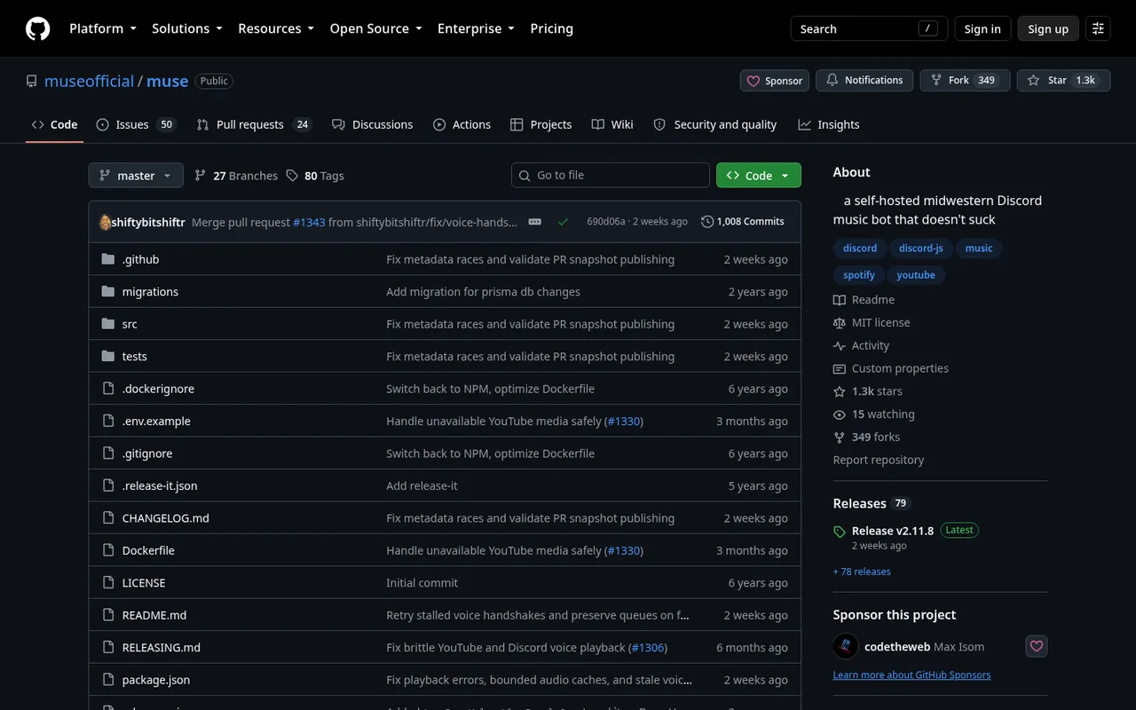
Task: Click the Dockerfile file icon
Action: [108, 550]
